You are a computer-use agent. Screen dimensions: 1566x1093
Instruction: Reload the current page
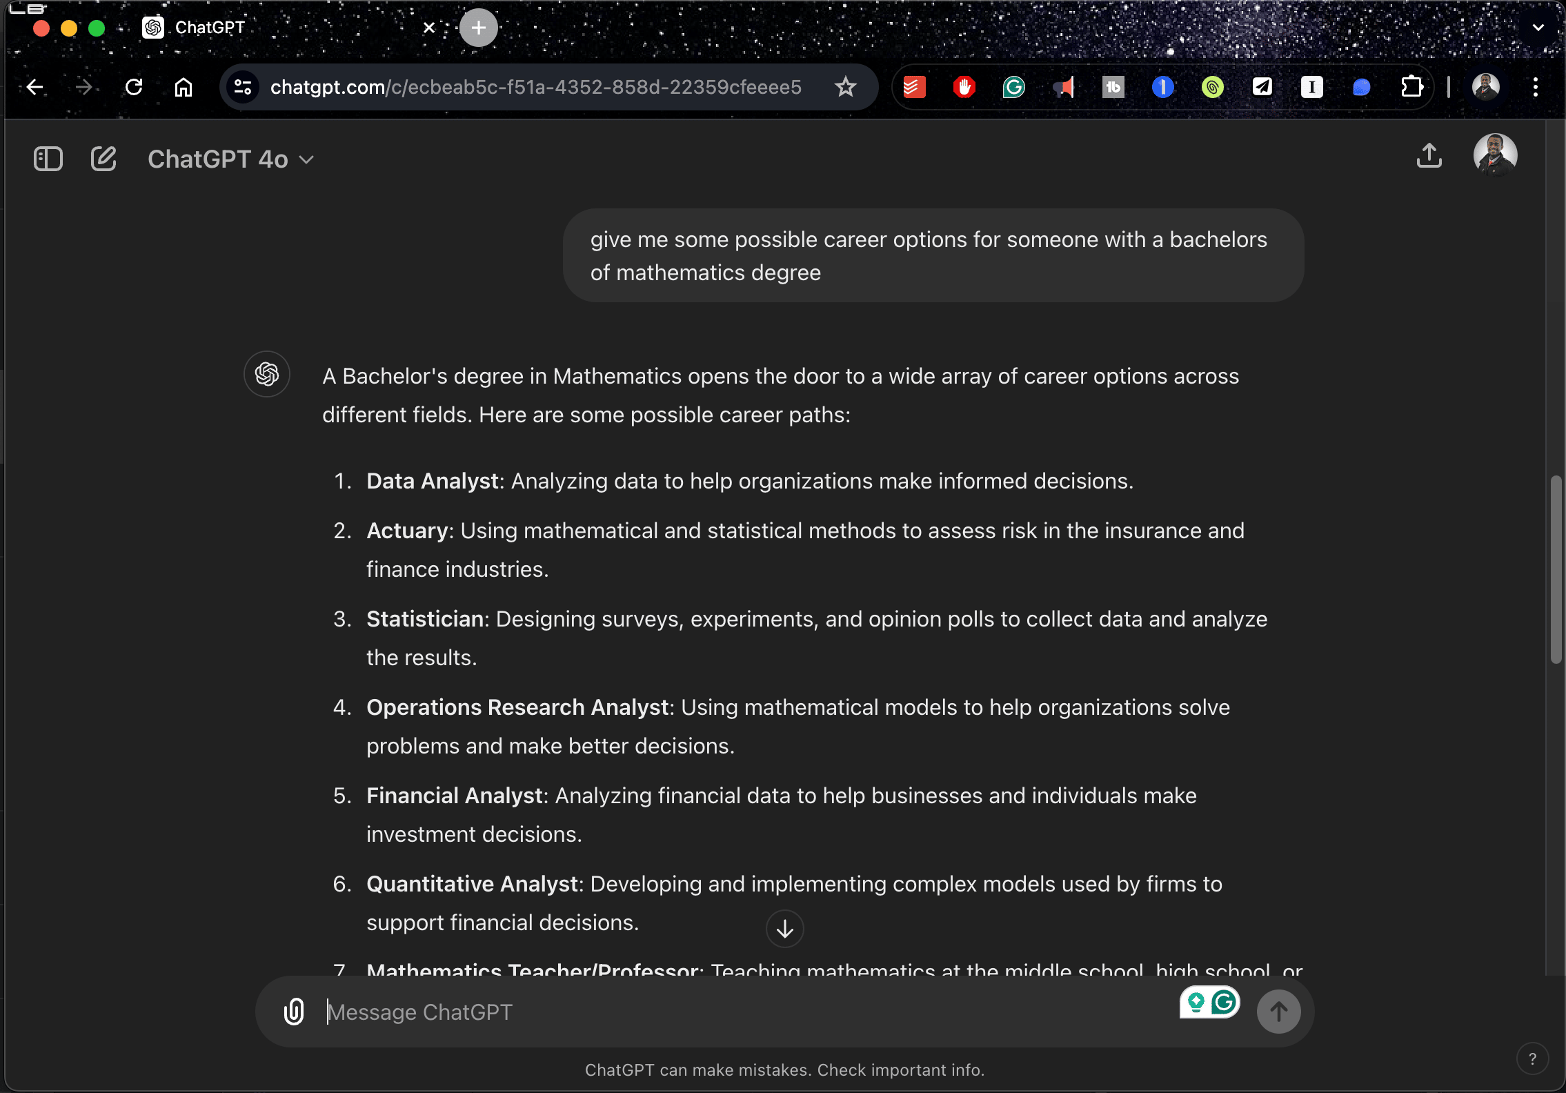point(134,87)
